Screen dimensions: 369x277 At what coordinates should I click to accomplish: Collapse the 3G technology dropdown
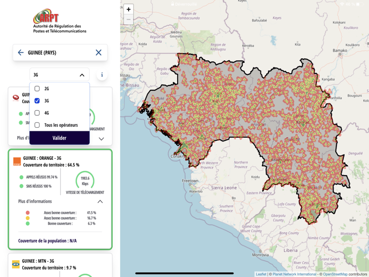coord(82,75)
